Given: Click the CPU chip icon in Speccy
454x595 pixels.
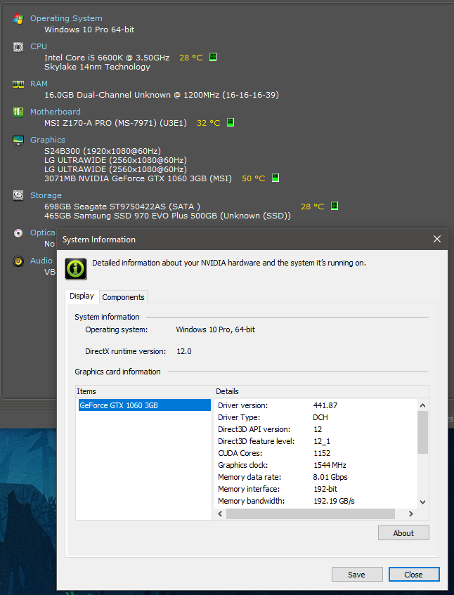Looking at the screenshot, I should pos(18,46).
